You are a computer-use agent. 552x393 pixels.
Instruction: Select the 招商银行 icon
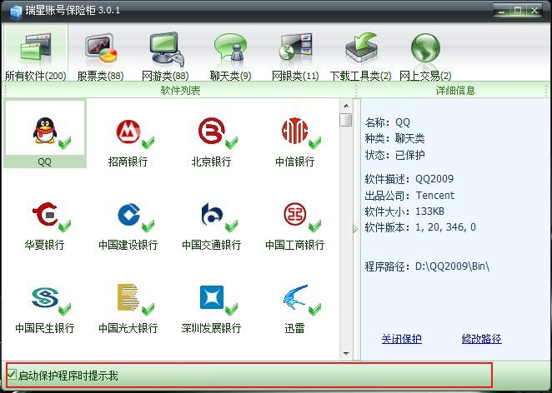[x=128, y=132]
